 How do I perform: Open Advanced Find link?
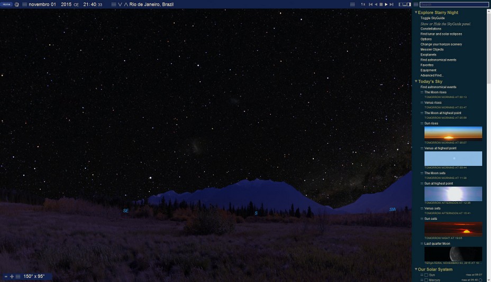[432, 76]
